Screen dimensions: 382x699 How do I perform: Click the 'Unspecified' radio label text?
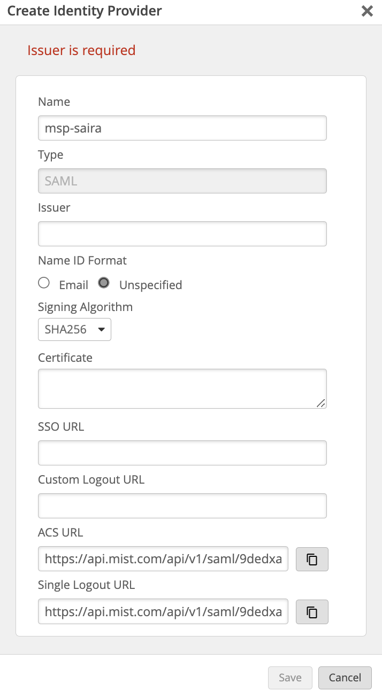(150, 285)
